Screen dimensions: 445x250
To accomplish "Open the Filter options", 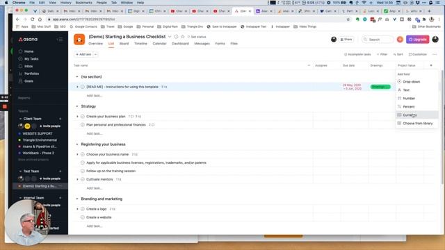I will [382, 54].
